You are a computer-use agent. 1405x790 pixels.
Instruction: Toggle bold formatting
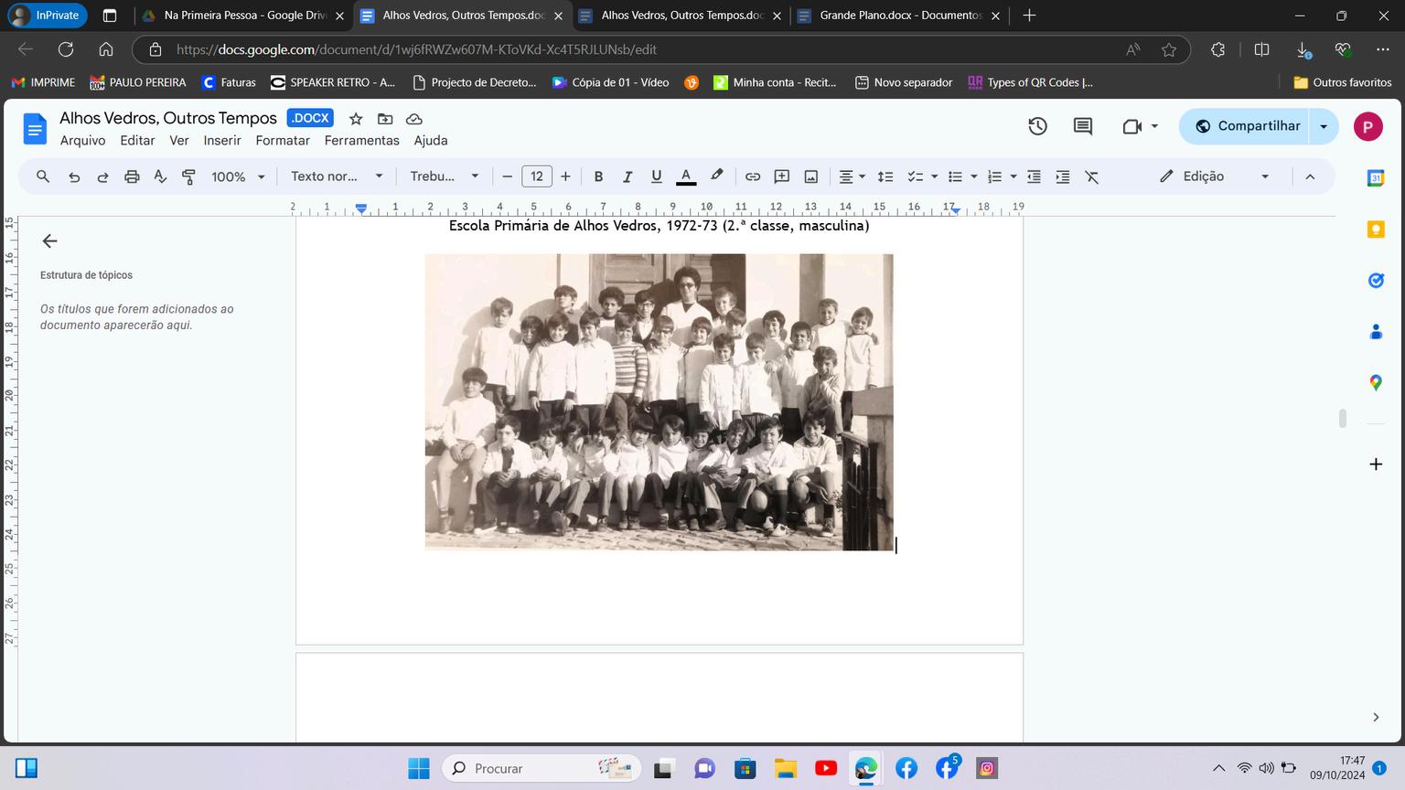598,176
